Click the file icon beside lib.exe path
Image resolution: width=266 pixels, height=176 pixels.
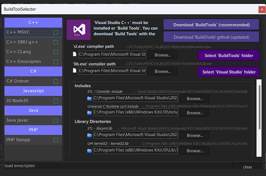[74, 71]
